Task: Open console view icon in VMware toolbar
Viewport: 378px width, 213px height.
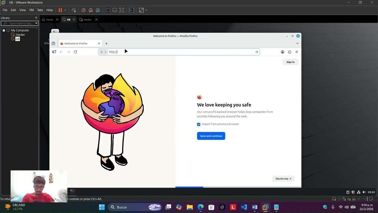Action: click(x=132, y=10)
